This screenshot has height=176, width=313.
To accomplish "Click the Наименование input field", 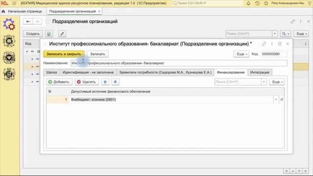I will pos(179,63).
